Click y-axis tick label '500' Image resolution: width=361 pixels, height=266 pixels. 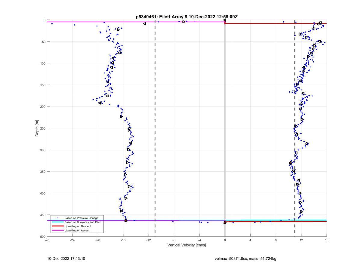coord(42,237)
